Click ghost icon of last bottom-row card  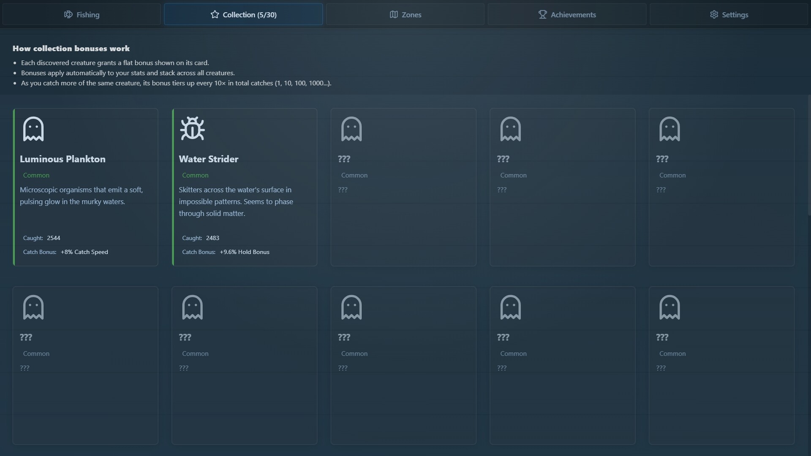669,307
